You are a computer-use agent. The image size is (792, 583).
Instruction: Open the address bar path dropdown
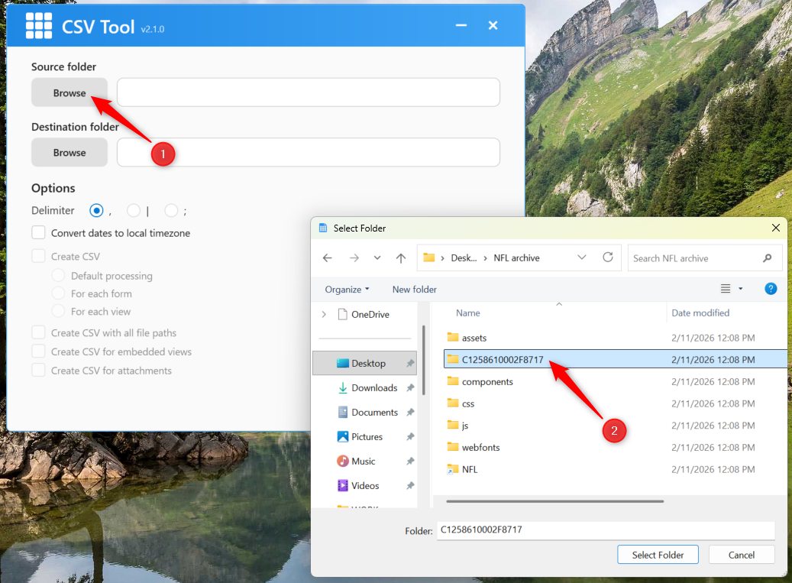pos(582,257)
